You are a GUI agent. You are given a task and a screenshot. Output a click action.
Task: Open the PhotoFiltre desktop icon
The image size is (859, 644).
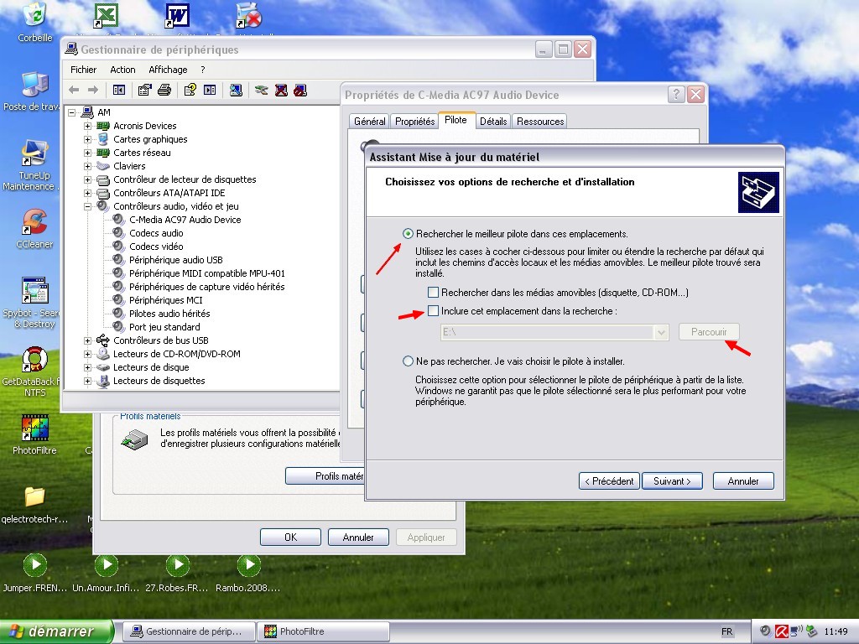pos(34,428)
